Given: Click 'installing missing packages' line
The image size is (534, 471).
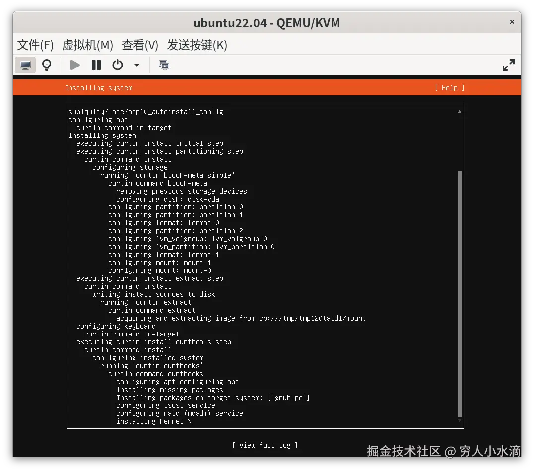Looking at the screenshot, I should pyautogui.click(x=170, y=390).
